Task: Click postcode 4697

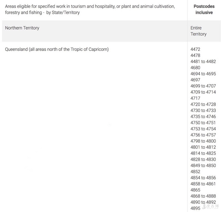Action: coord(195,80)
